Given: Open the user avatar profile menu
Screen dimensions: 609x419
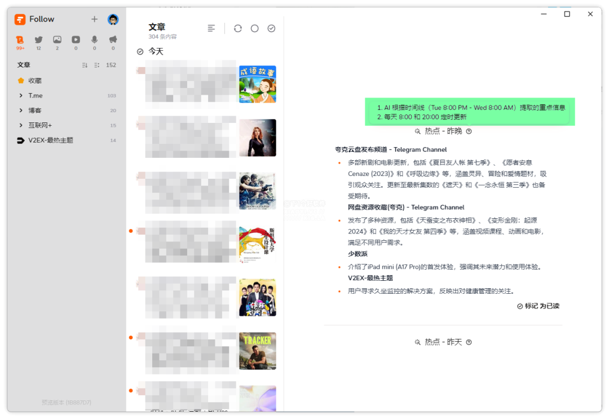Looking at the screenshot, I should [x=113, y=19].
